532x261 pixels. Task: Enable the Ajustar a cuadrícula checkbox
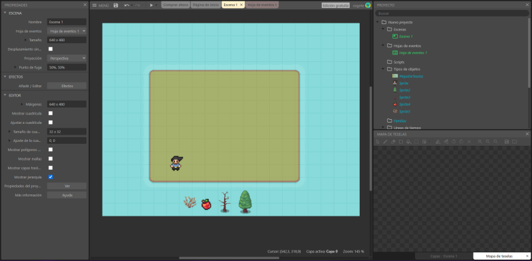pos(51,123)
